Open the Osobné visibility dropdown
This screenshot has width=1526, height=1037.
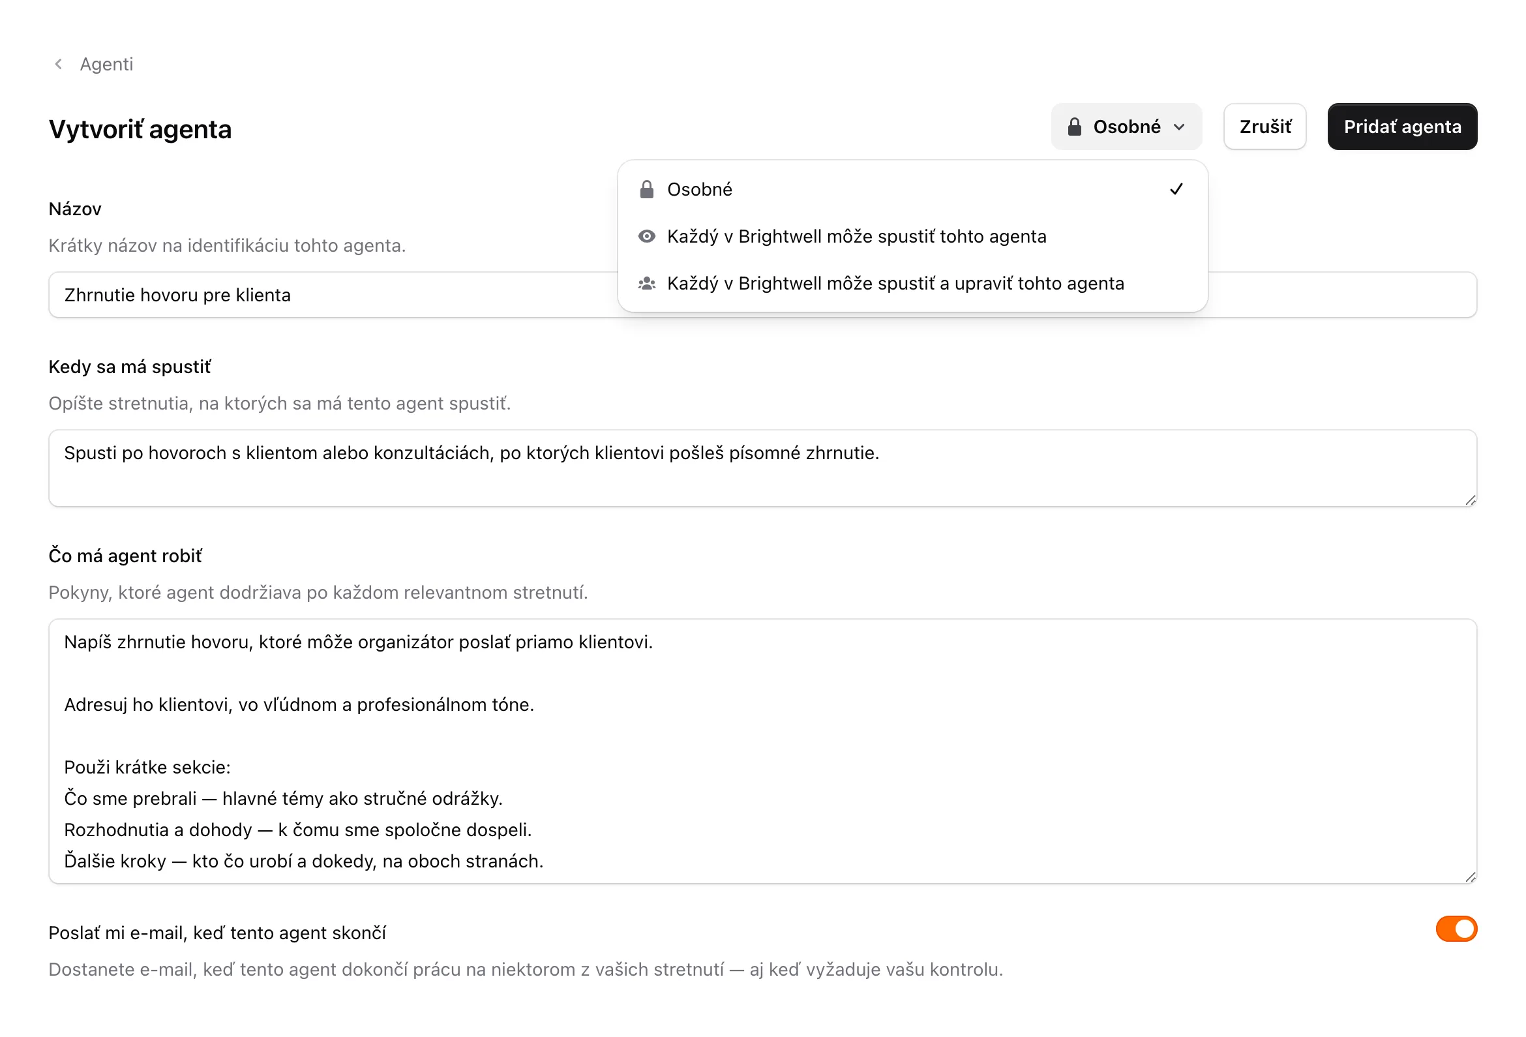click(1126, 126)
